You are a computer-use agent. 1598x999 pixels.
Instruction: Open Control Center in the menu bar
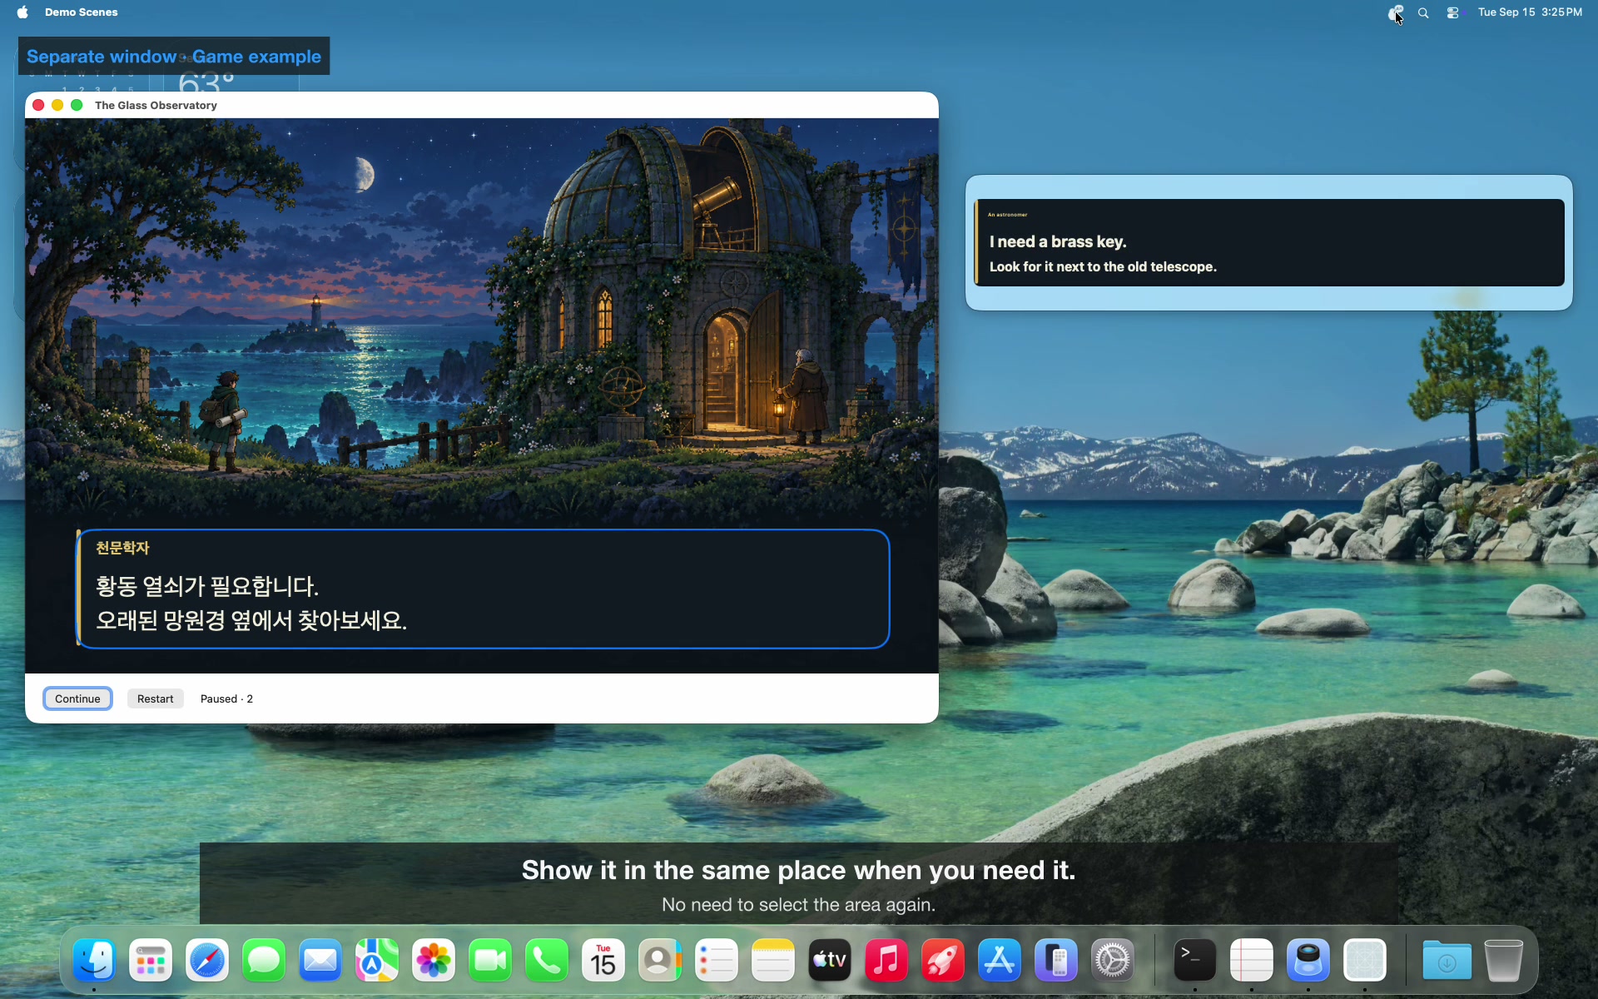(x=1453, y=12)
